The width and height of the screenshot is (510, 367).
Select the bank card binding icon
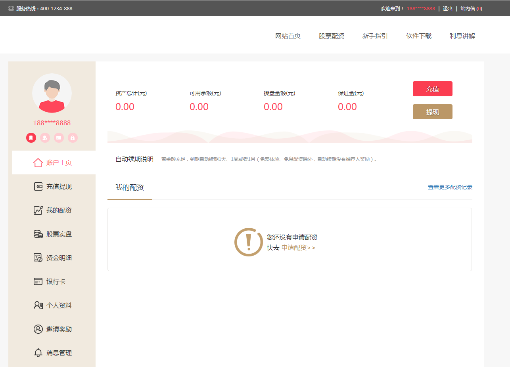point(59,138)
